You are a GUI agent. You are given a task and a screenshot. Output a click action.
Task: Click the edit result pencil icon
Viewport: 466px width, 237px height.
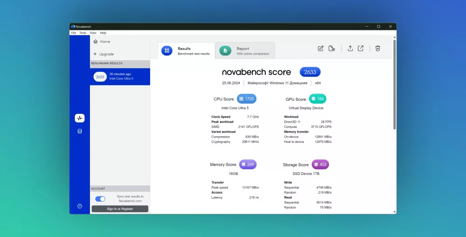click(321, 48)
